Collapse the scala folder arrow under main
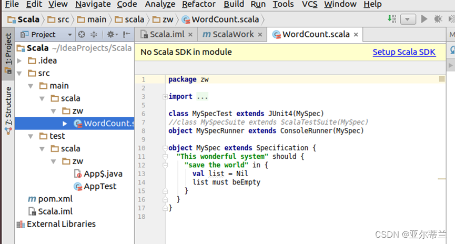 (x=42, y=99)
